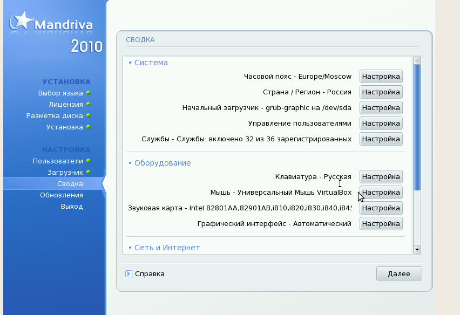The width and height of the screenshot is (460, 315).
Task: Select Выход step in sidebar
Action: click(x=72, y=207)
